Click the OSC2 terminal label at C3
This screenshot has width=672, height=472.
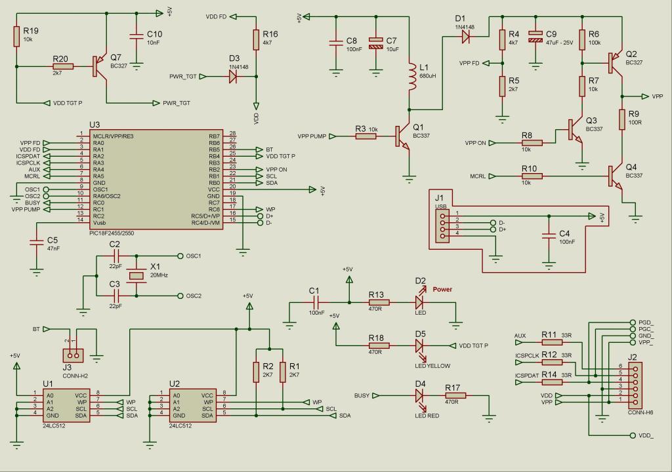click(x=194, y=296)
